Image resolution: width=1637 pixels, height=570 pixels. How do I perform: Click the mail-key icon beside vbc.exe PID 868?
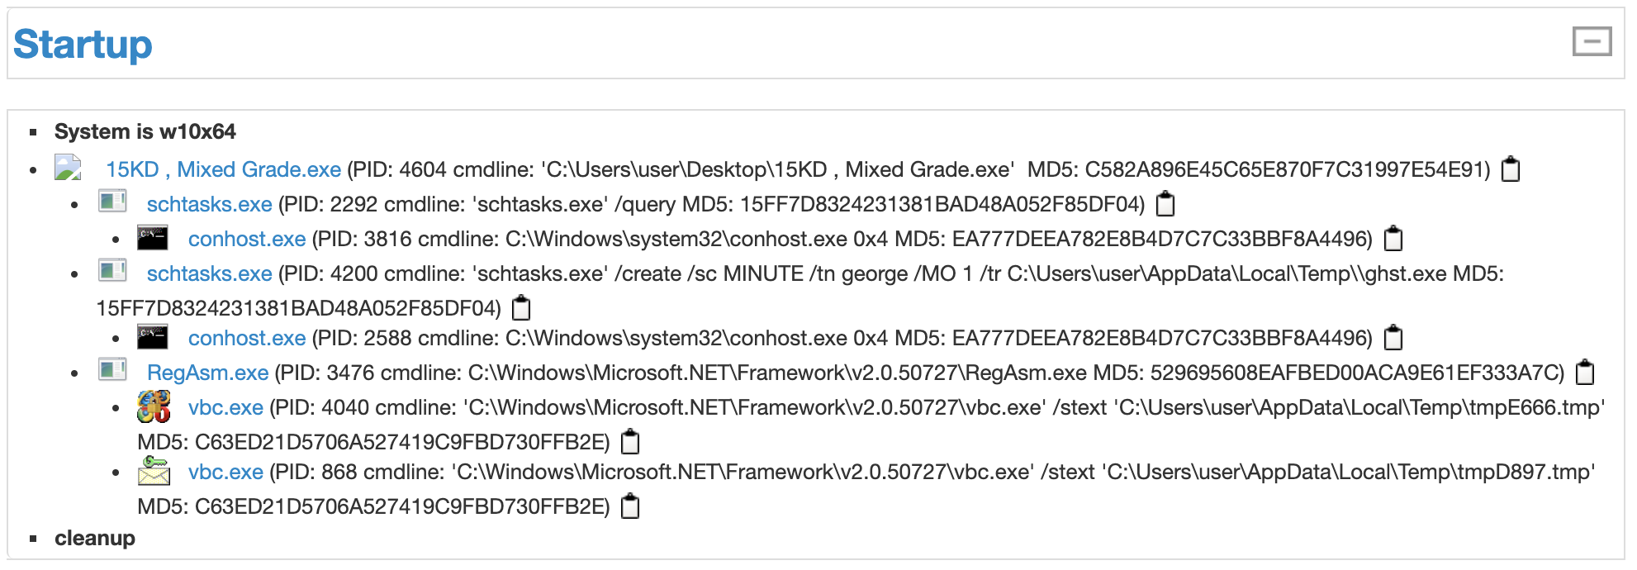[x=154, y=471]
